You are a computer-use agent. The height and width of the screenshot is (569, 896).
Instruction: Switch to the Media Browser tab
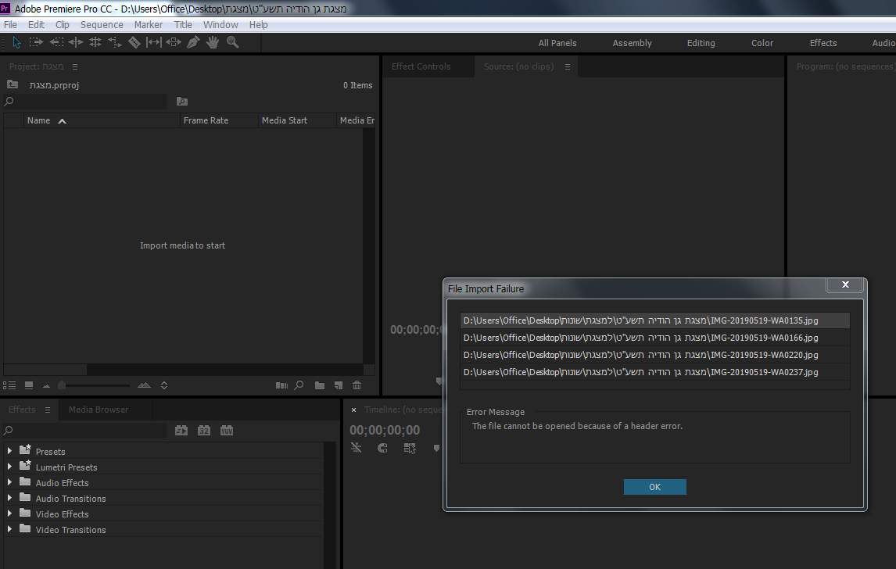(x=99, y=410)
